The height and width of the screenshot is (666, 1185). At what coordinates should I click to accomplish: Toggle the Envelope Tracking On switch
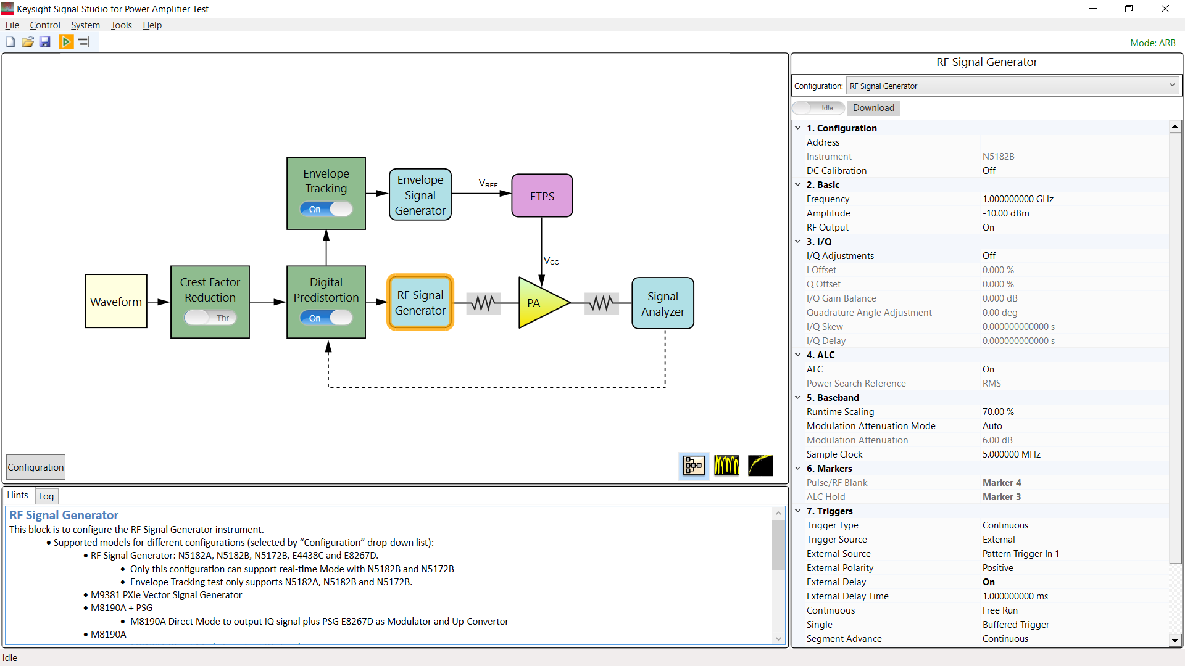click(326, 209)
